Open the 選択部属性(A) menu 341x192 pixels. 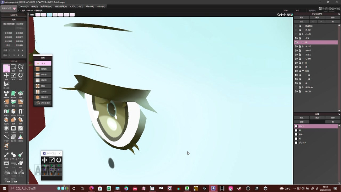click(x=46, y=6)
